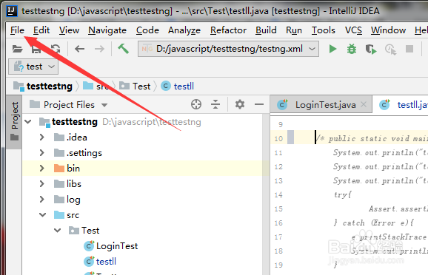The image size is (428, 275).
Task: Open the Run menu
Action: coord(294,30)
